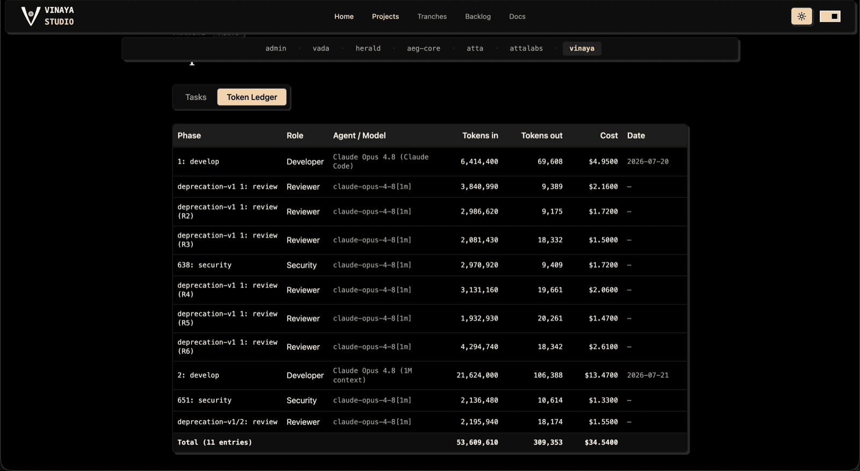Click the Role column header

(x=295, y=135)
